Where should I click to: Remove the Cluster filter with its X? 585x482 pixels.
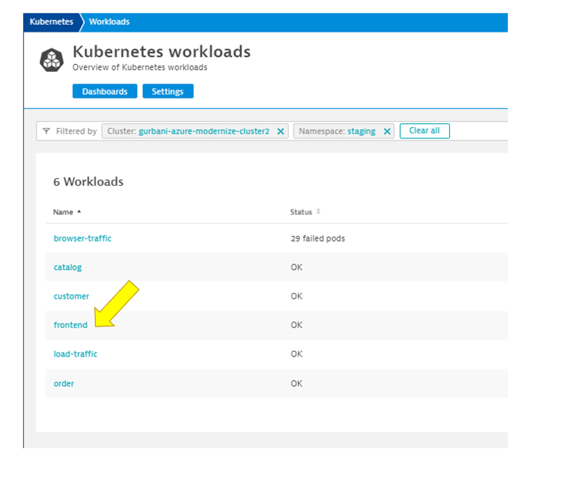point(280,131)
